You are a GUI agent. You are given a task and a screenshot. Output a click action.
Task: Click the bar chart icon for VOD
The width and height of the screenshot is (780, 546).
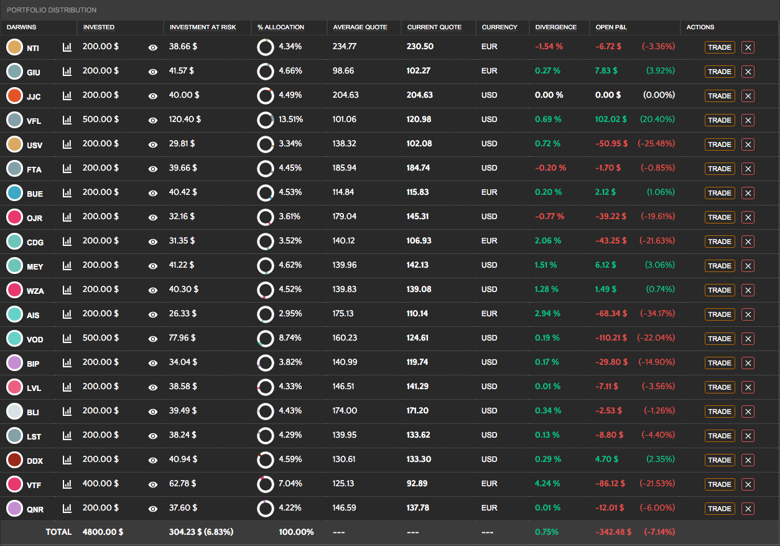pyautogui.click(x=67, y=339)
